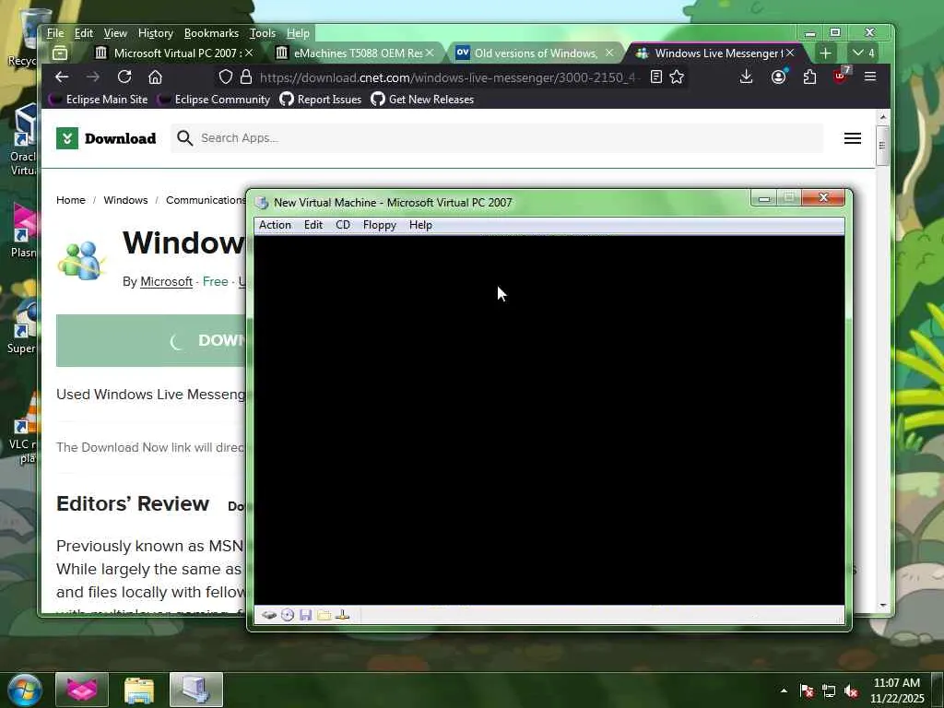Open the Get New Releases bookmark
Screen dimensions: 944x708
pyautogui.click(x=422, y=100)
